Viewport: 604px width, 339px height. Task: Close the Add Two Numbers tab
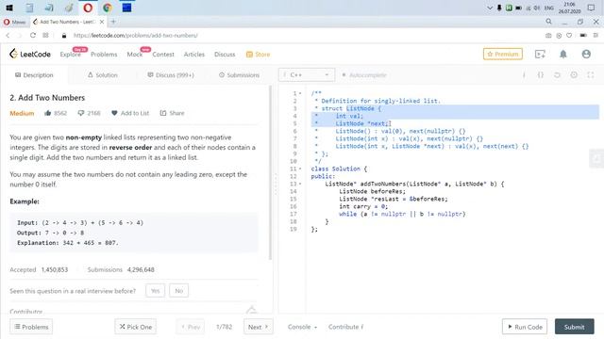pos(102,22)
